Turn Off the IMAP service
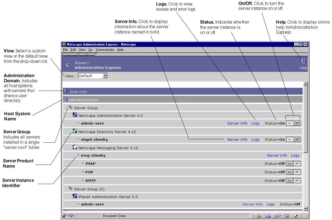Screen dimensions: 332x220 [297, 164]
